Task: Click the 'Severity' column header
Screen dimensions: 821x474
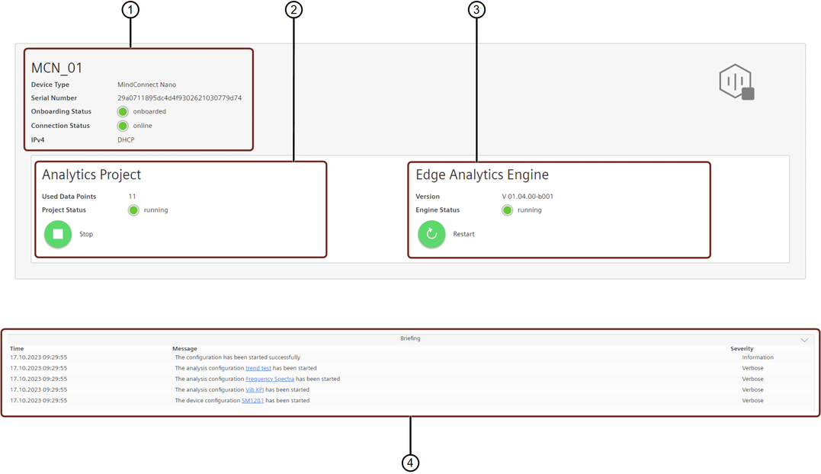Action: coord(742,348)
